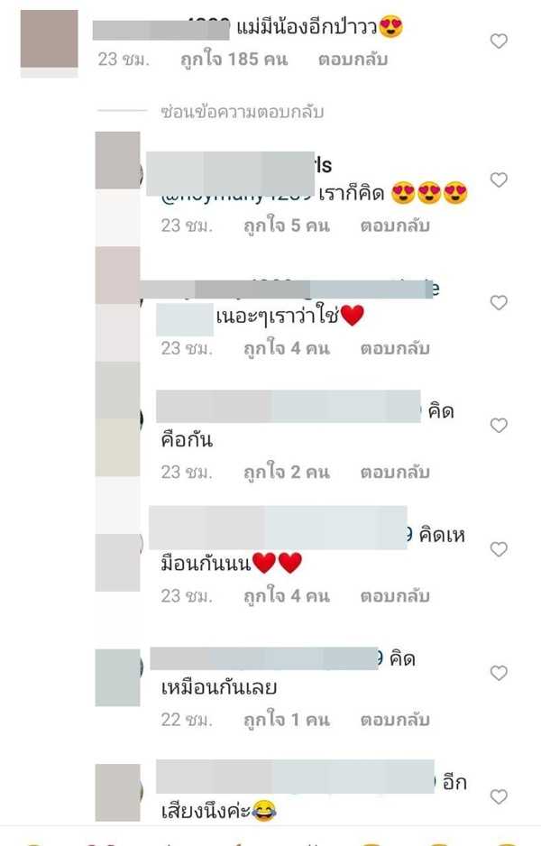Click ตอบกลับ under คิดคือกัน reply
This screenshot has height=846, width=541.
pos(395,472)
